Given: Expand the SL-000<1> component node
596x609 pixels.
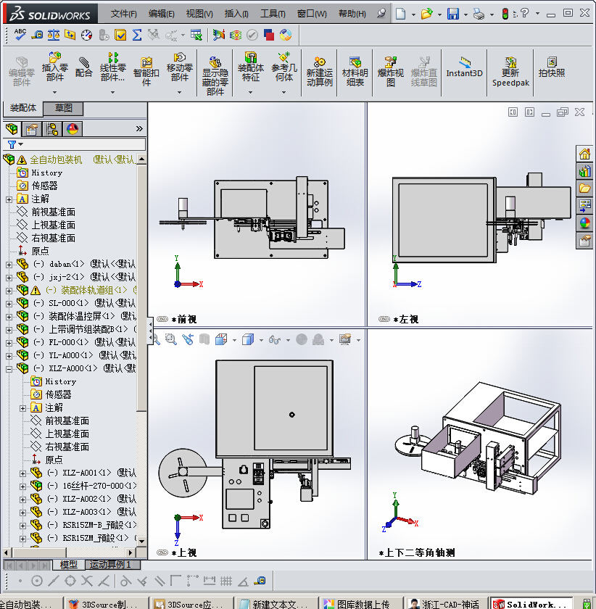Looking at the screenshot, I should (x=9, y=304).
